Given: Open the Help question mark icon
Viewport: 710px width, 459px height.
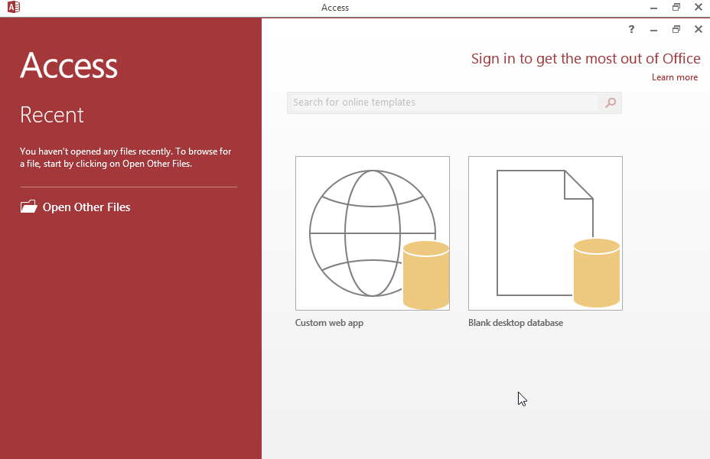Looking at the screenshot, I should 632,29.
